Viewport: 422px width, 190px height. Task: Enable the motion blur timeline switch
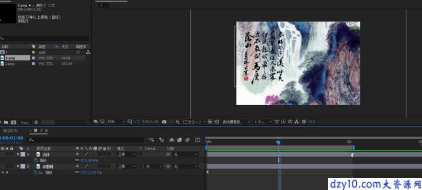(x=188, y=140)
